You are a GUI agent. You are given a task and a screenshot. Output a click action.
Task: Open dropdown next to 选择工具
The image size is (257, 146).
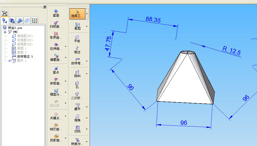tap(87, 14)
